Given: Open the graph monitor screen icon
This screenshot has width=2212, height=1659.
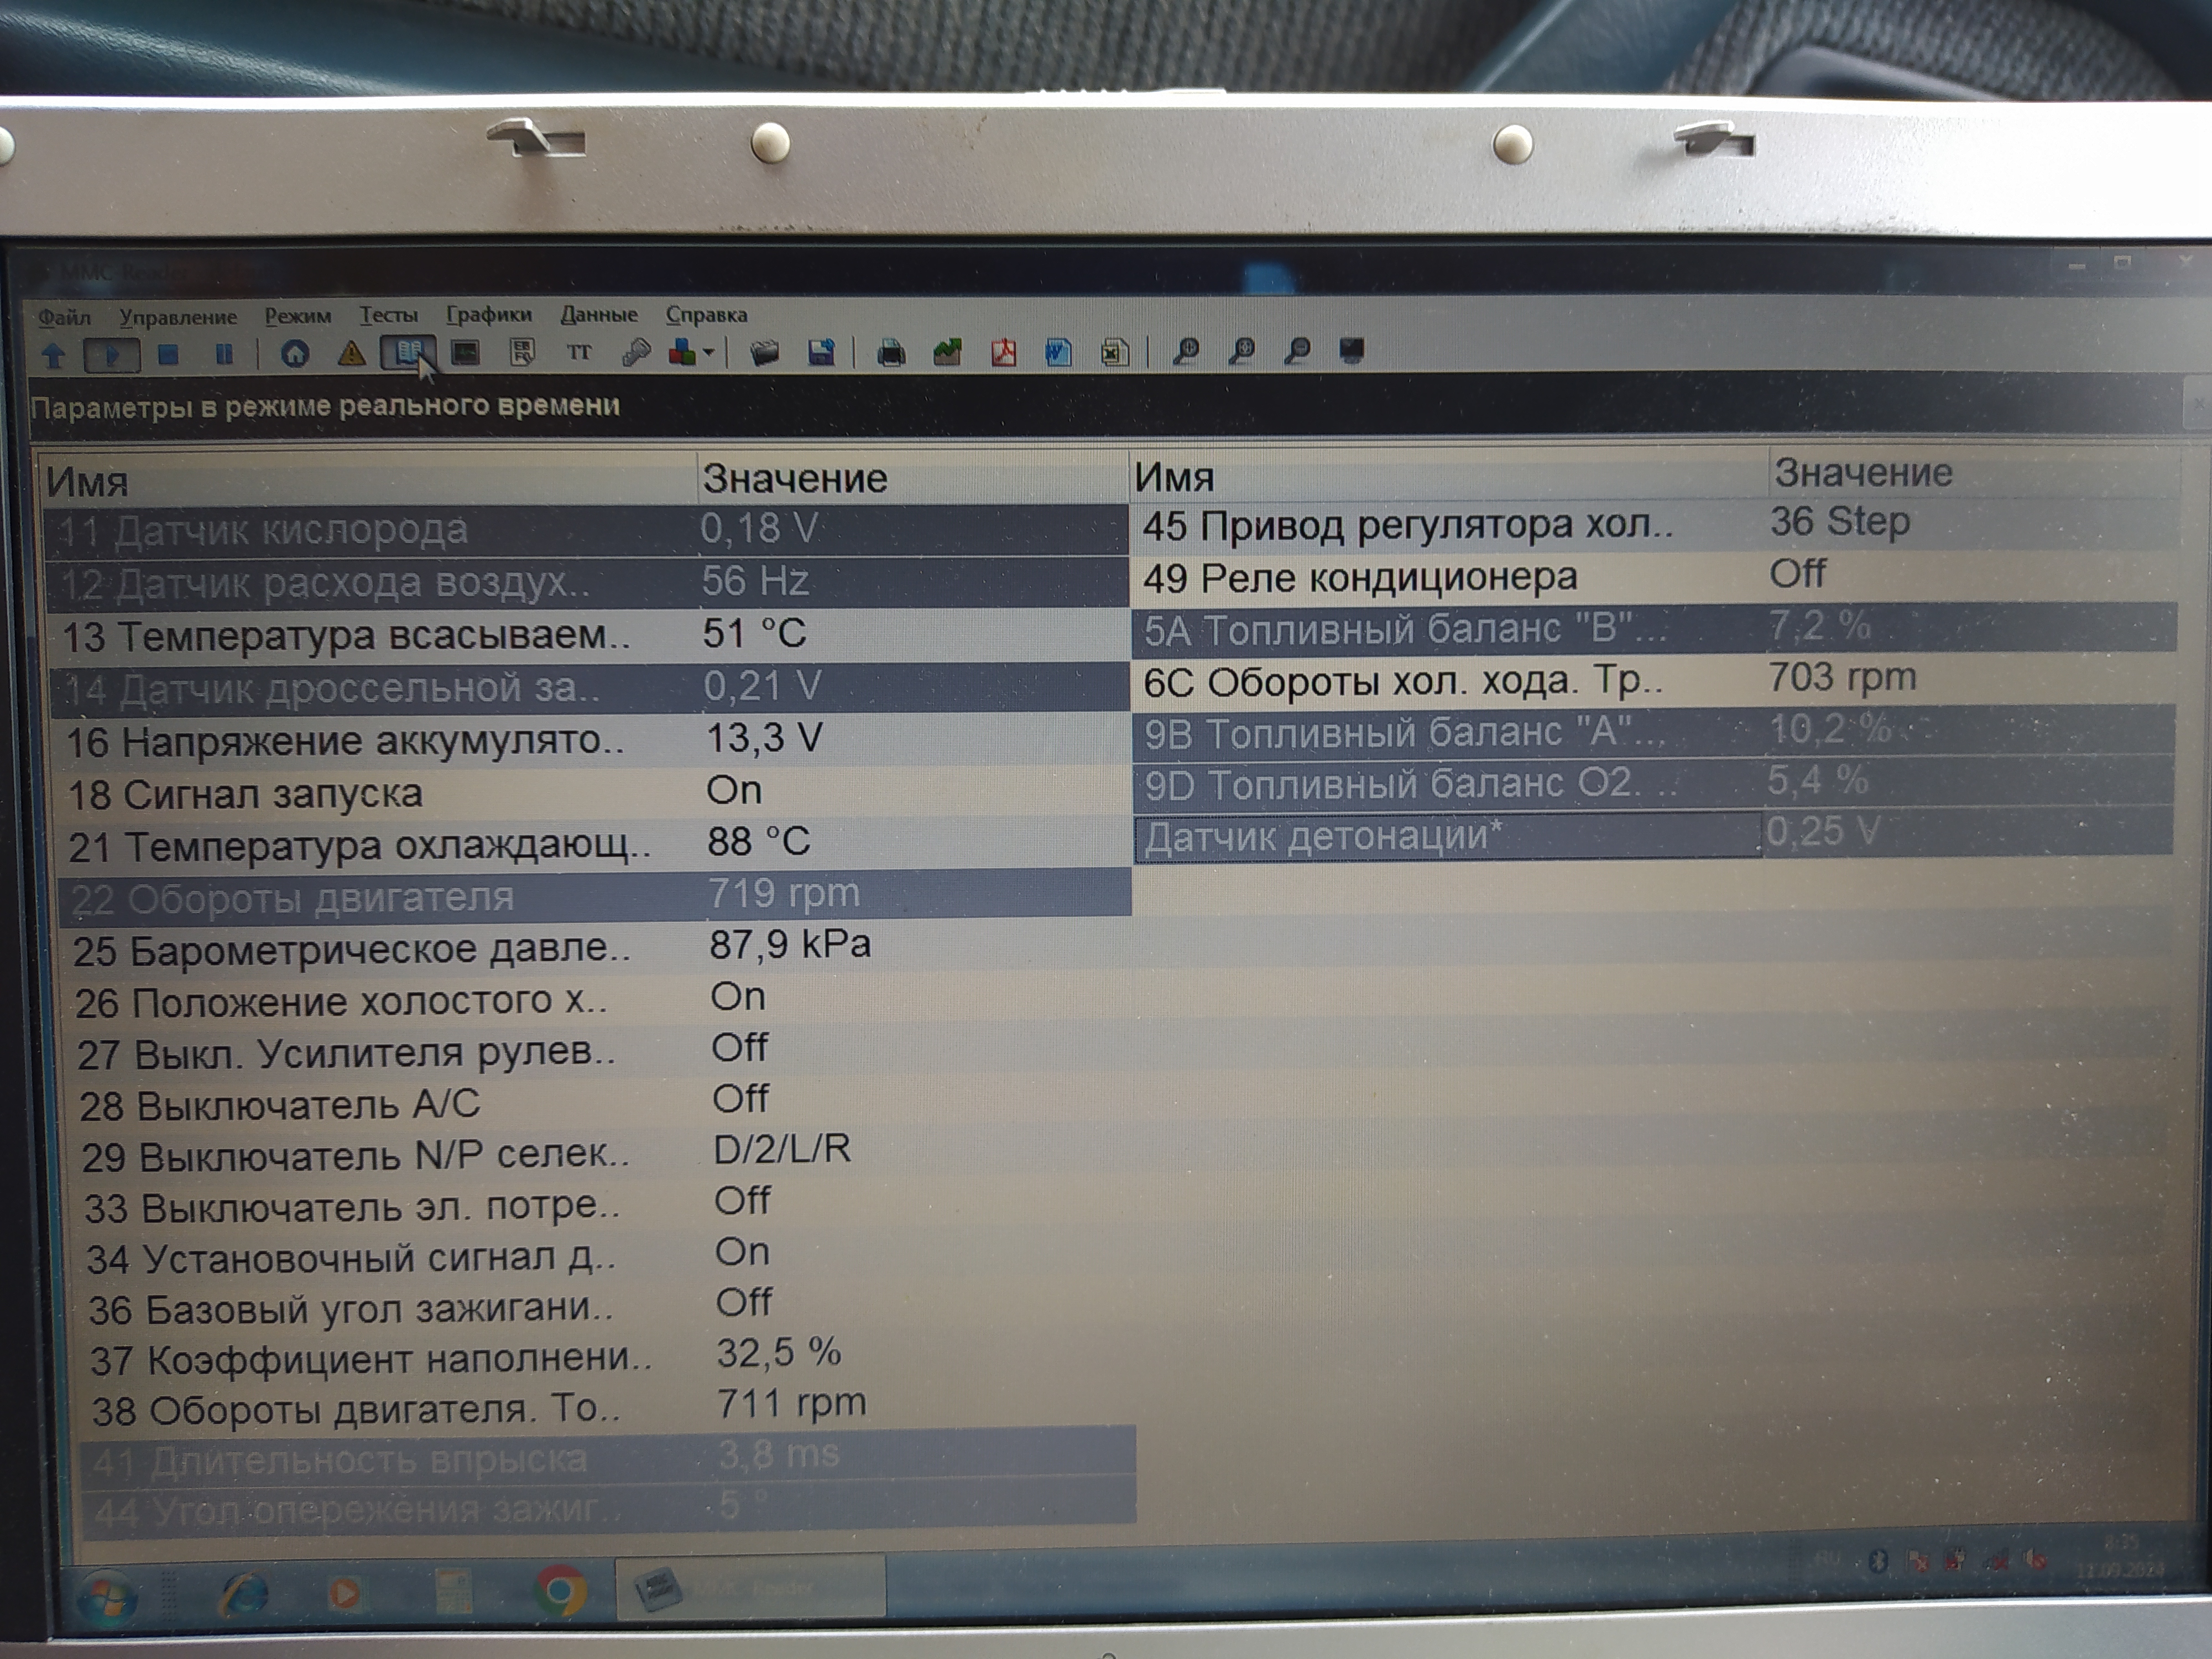Looking at the screenshot, I should coord(465,352).
